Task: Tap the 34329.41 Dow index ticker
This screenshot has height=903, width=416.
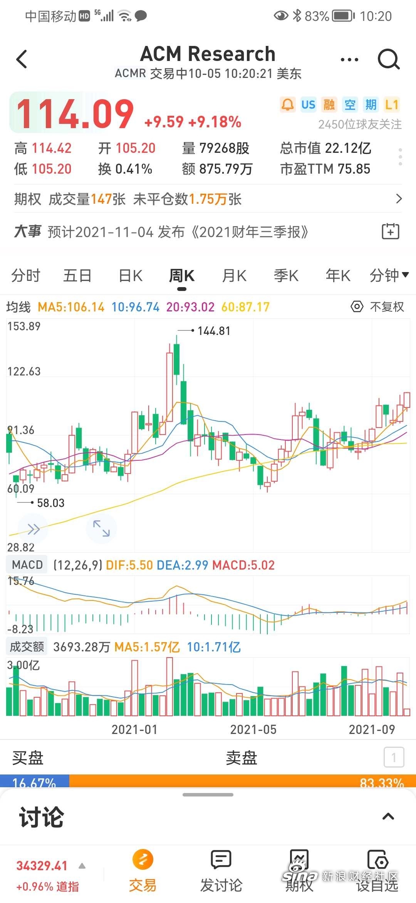Action: 42,866
